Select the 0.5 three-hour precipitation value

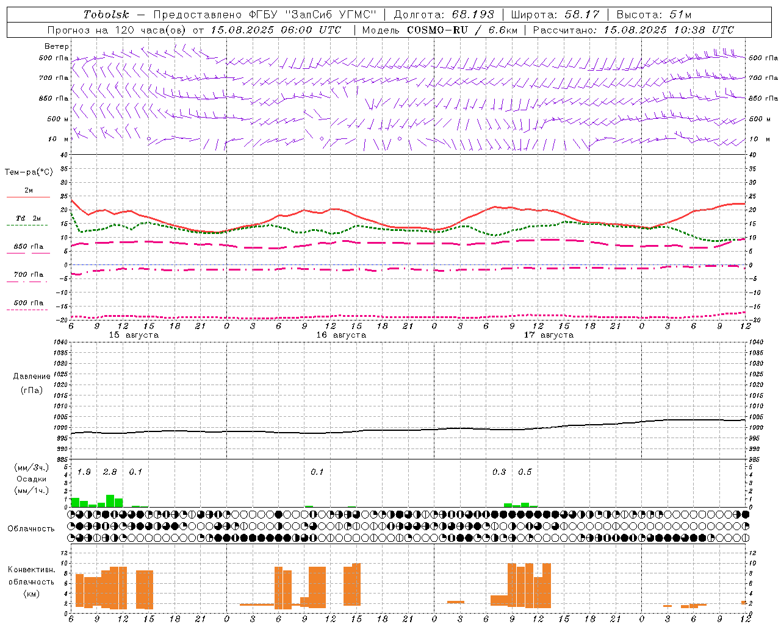point(525,472)
